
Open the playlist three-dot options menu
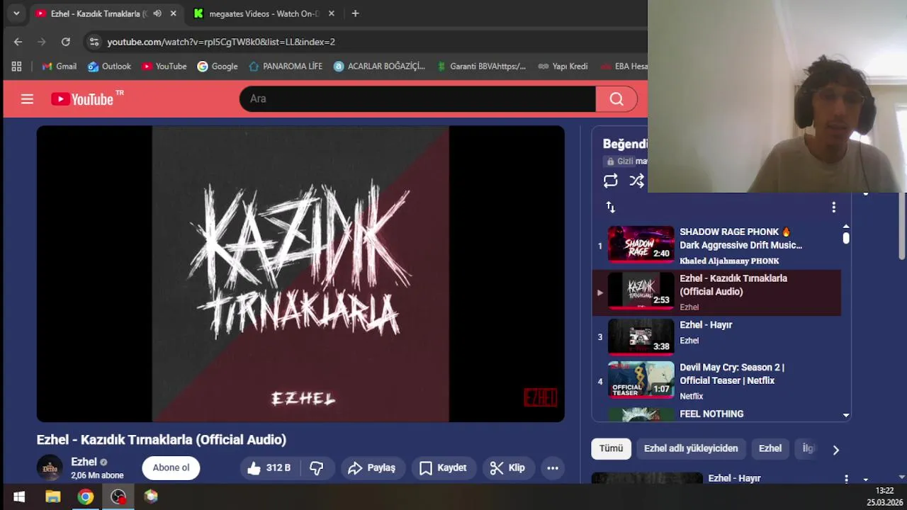point(833,207)
